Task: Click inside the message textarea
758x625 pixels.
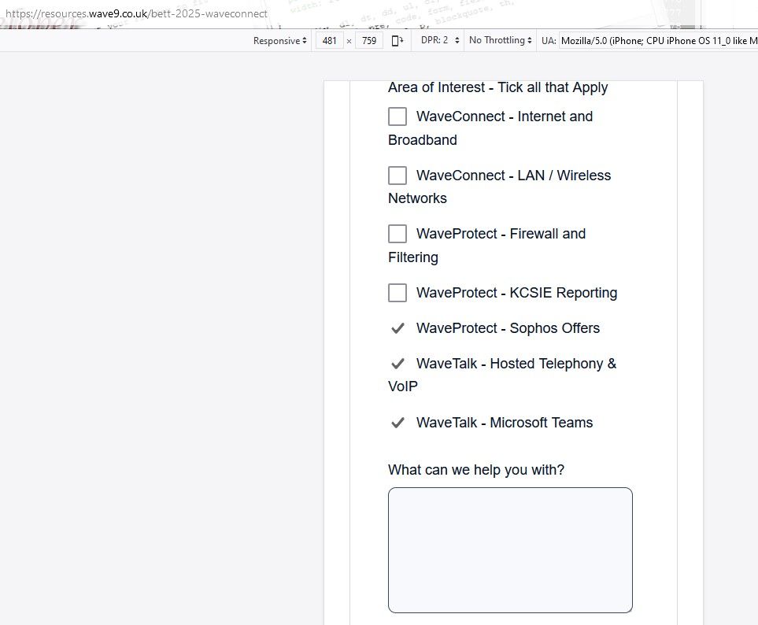Action: [x=509, y=549]
